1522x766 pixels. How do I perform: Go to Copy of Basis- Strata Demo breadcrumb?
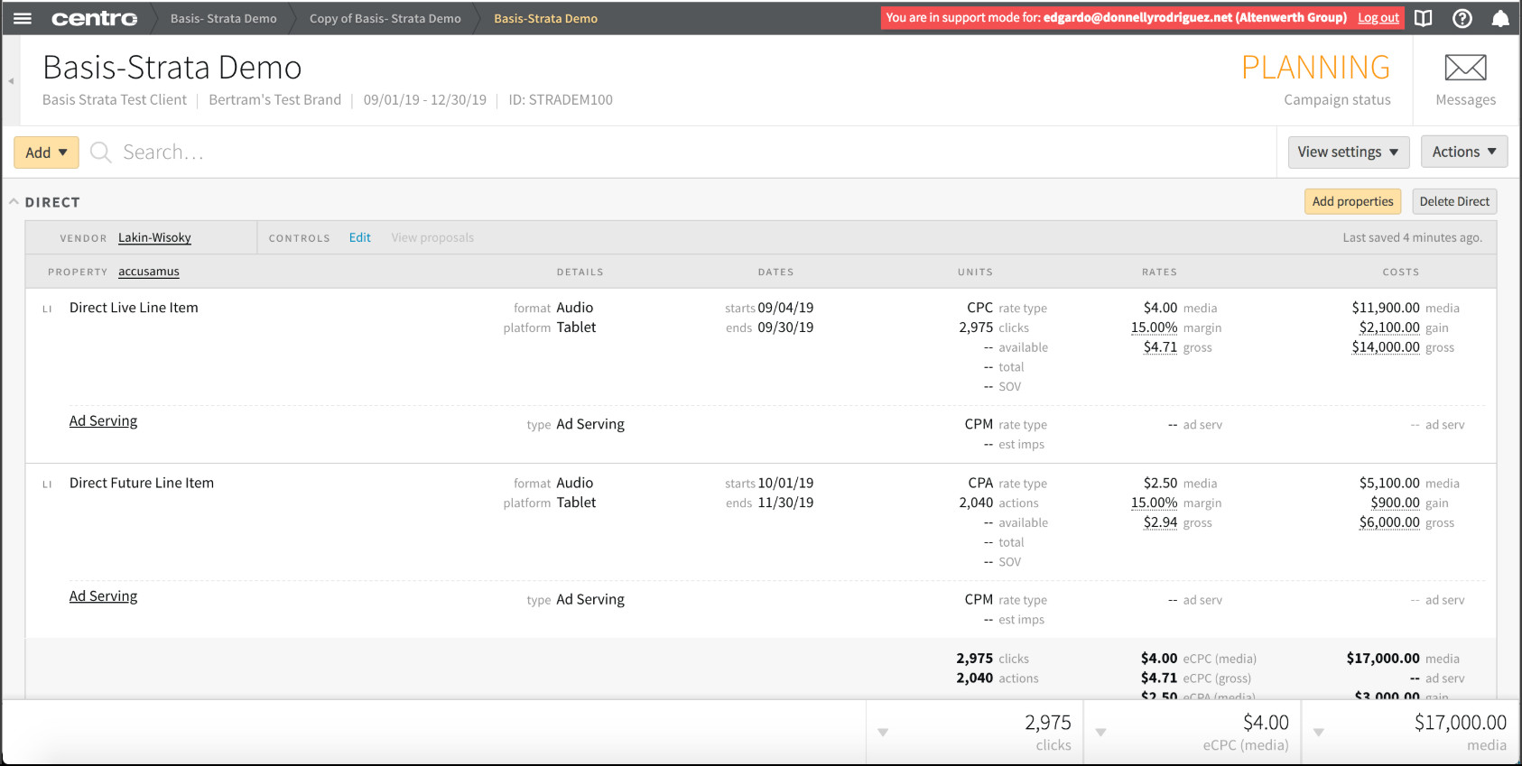click(385, 18)
